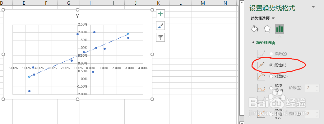The width and height of the screenshot is (324, 124).
Task: Select the 指数(X) radio button
Action: click(271, 54)
